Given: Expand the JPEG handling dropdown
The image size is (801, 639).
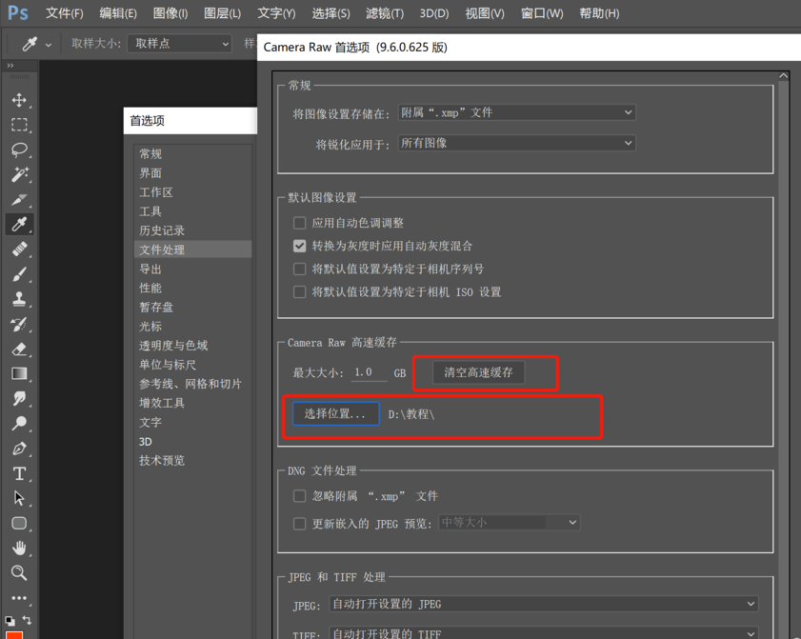Looking at the screenshot, I should pyautogui.click(x=543, y=604).
